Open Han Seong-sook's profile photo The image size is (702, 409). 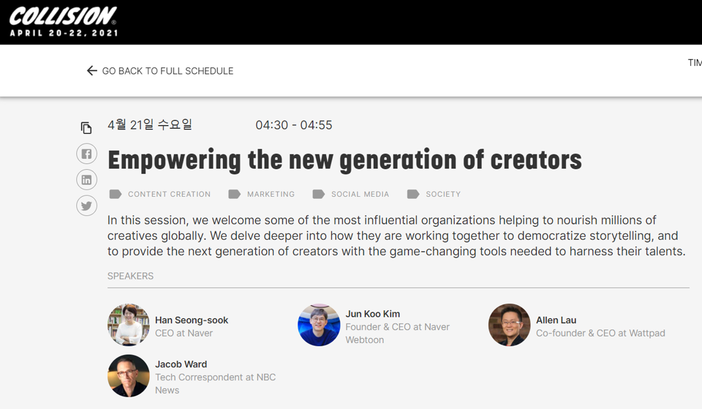128,325
